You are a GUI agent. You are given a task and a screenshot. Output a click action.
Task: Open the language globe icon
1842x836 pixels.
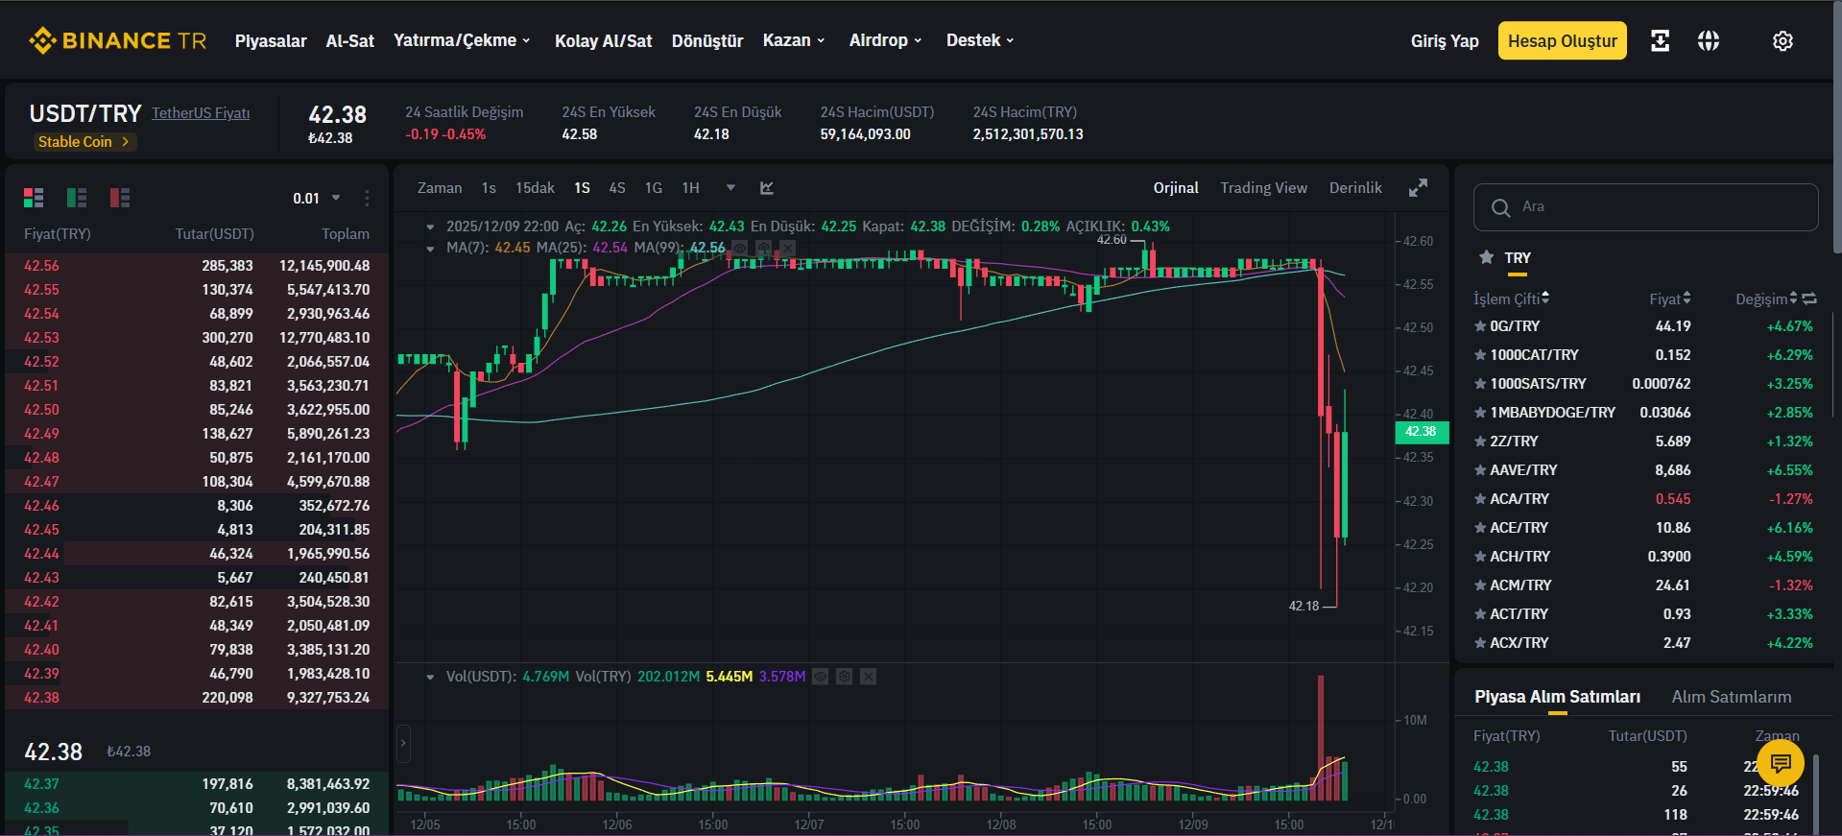(x=1709, y=40)
